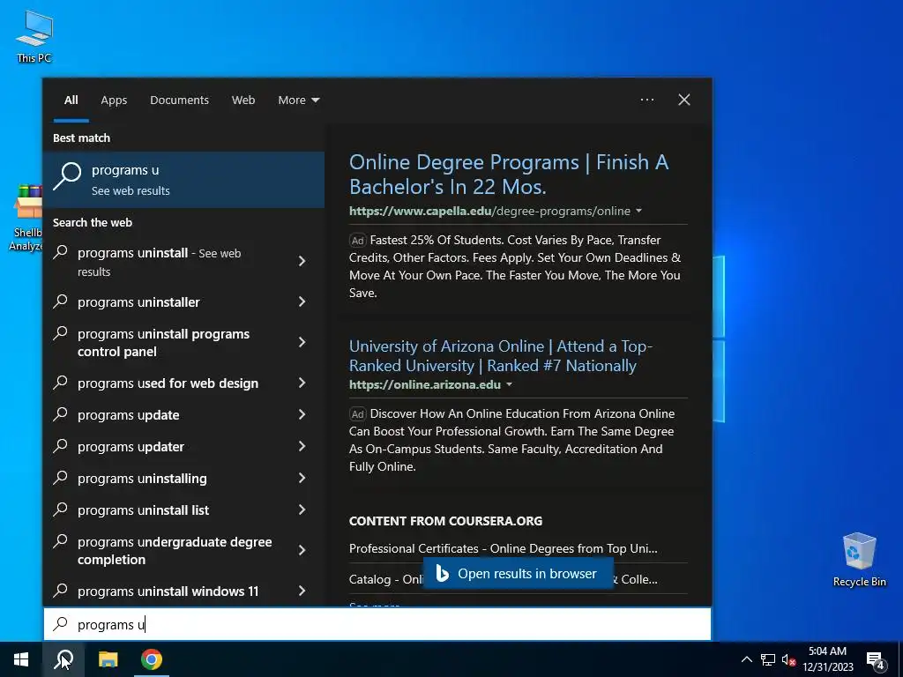The height and width of the screenshot is (677, 903).
Task: Expand arrow next to 'programs update'
Action: 302,414
